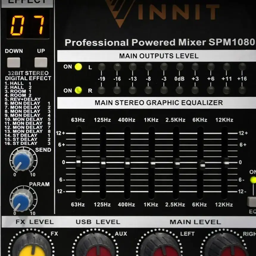Click the R channel 0dB meter LED
Screen dimensions: 256x256
click(x=179, y=90)
